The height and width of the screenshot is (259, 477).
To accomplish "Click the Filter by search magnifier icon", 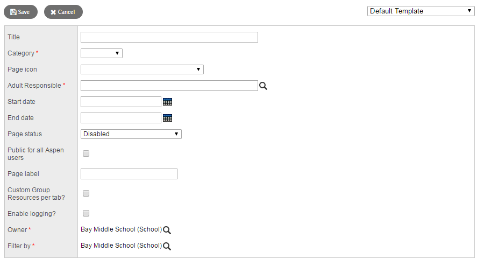I will [167, 246].
